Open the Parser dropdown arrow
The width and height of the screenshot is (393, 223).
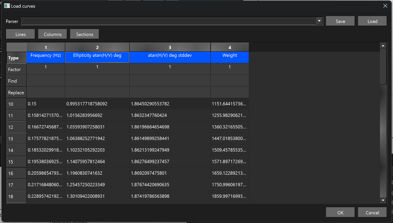(x=319, y=21)
